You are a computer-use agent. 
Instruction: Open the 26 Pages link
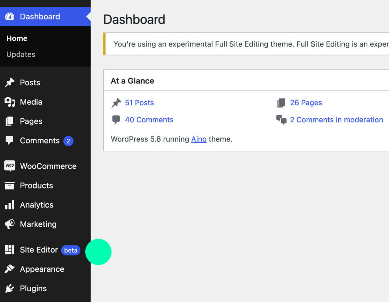pos(306,102)
